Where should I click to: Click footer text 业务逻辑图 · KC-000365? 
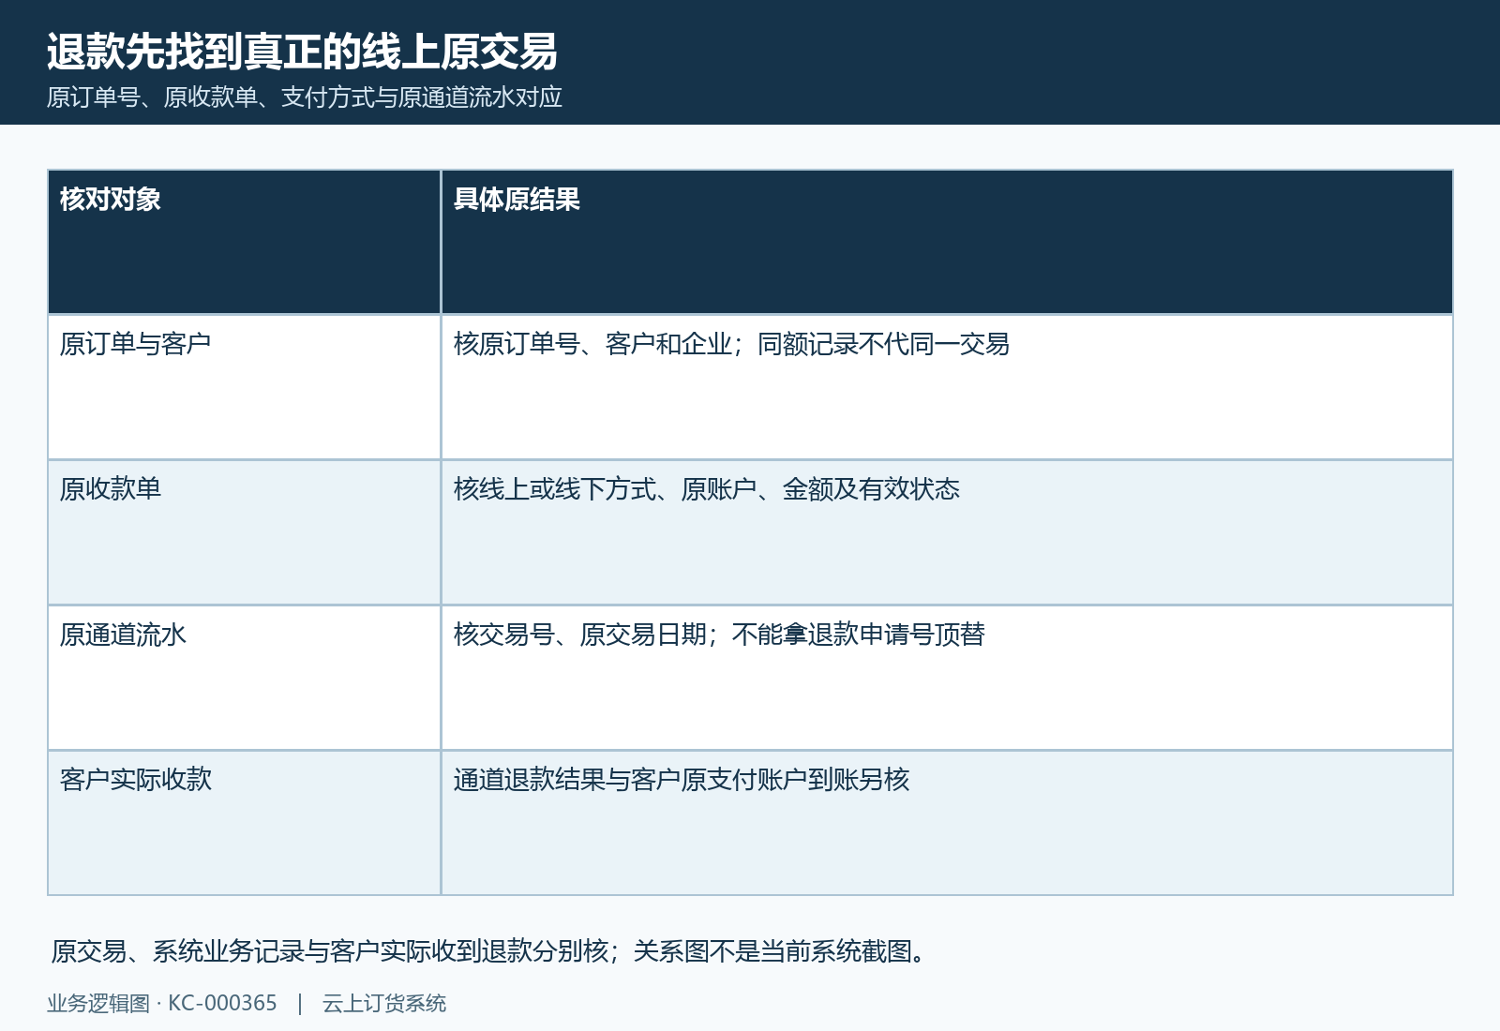[162, 1003]
